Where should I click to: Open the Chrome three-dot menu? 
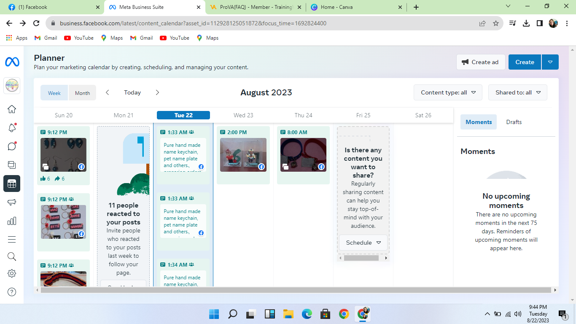566,23
